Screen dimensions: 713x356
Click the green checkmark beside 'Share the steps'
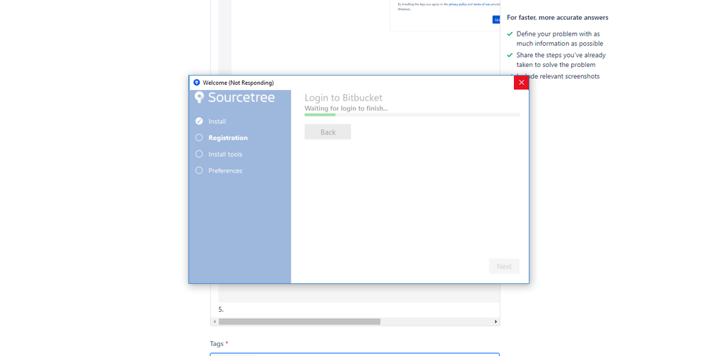pyautogui.click(x=510, y=55)
